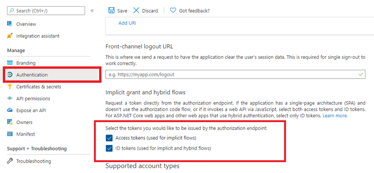This screenshot has height=173, width=374.
Task: Uncheck the ID tokens checkbox
Action: click(109, 148)
